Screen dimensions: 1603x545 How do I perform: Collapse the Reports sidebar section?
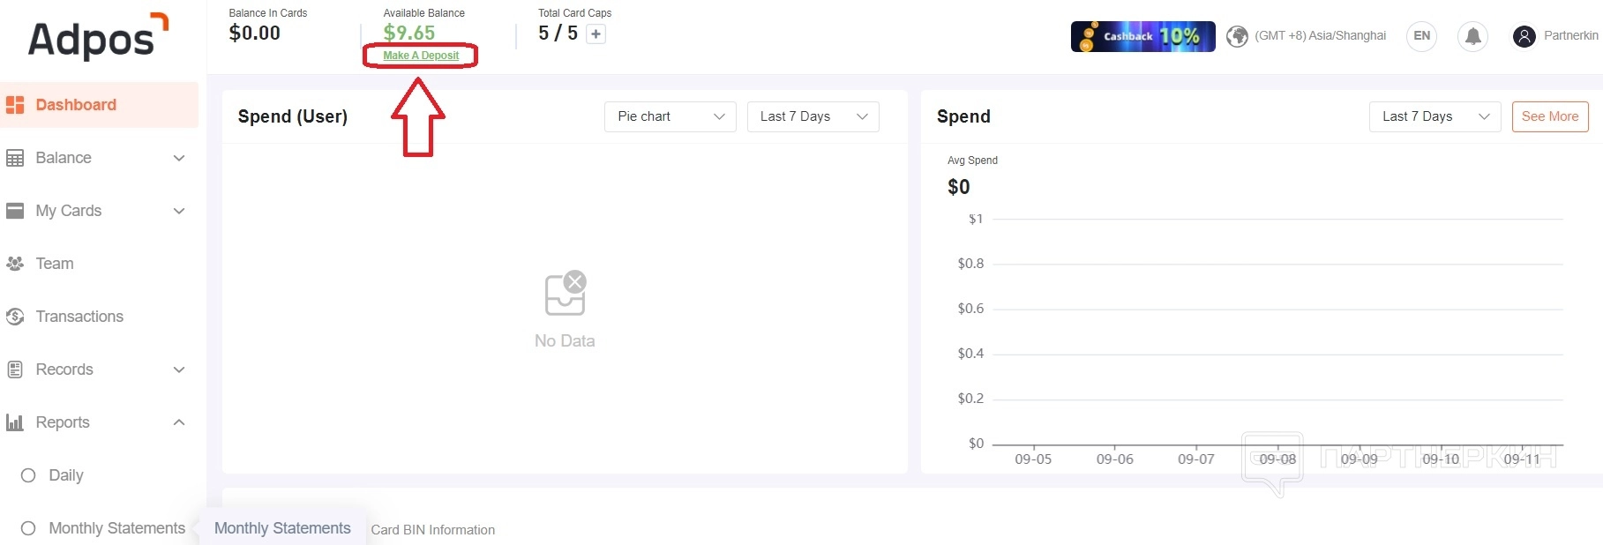click(179, 422)
